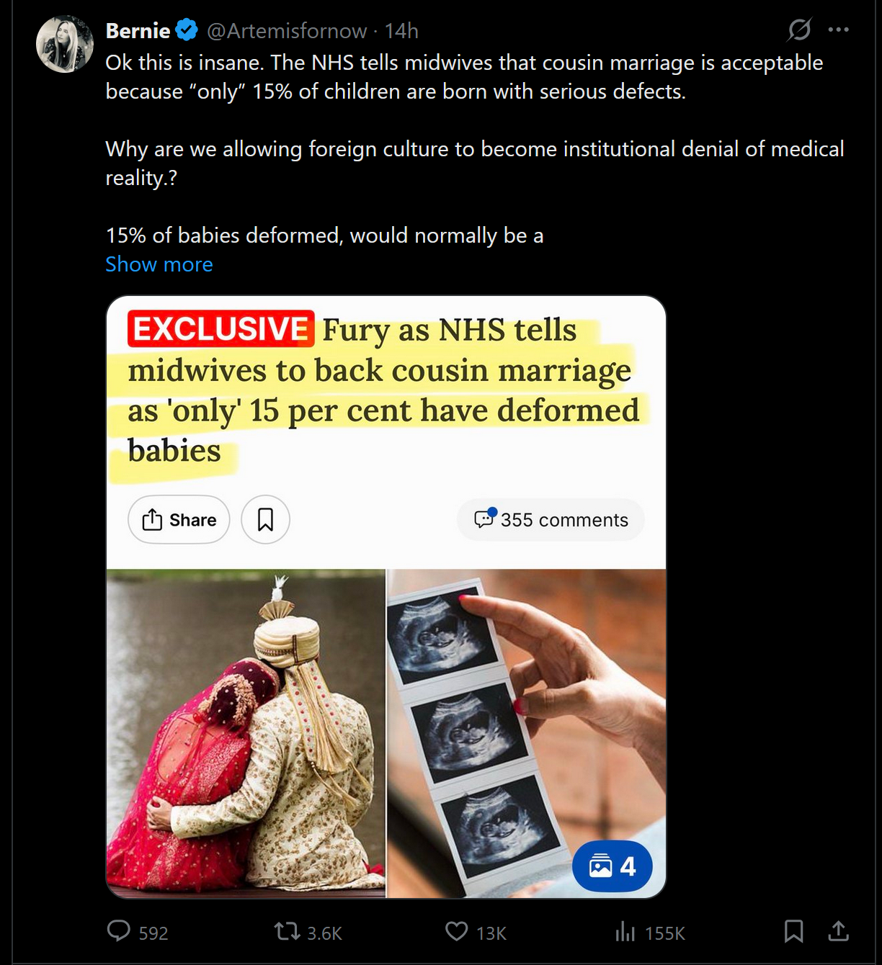This screenshot has height=965, width=882.
Task: Open the 4-image gallery badge
Action: click(612, 866)
